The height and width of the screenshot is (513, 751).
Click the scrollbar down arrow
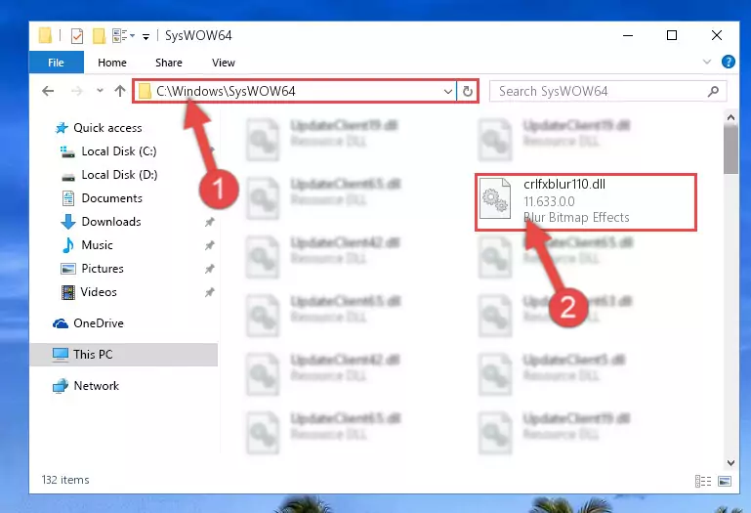click(x=730, y=462)
